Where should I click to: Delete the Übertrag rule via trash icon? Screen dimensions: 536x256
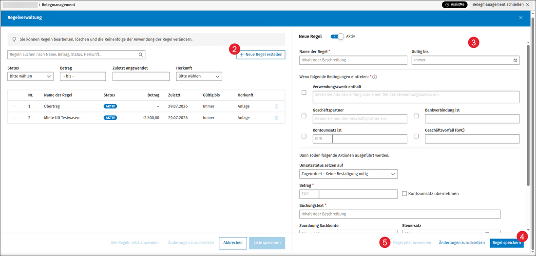276,106
